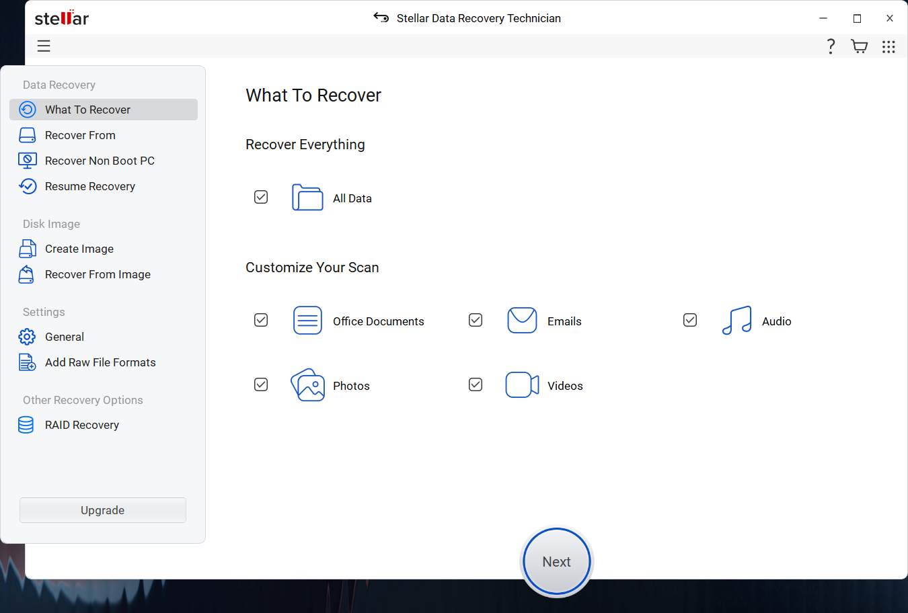Viewport: 908px width, 613px height.
Task: Minimize the Stellar Data Recovery window
Action: (x=823, y=18)
